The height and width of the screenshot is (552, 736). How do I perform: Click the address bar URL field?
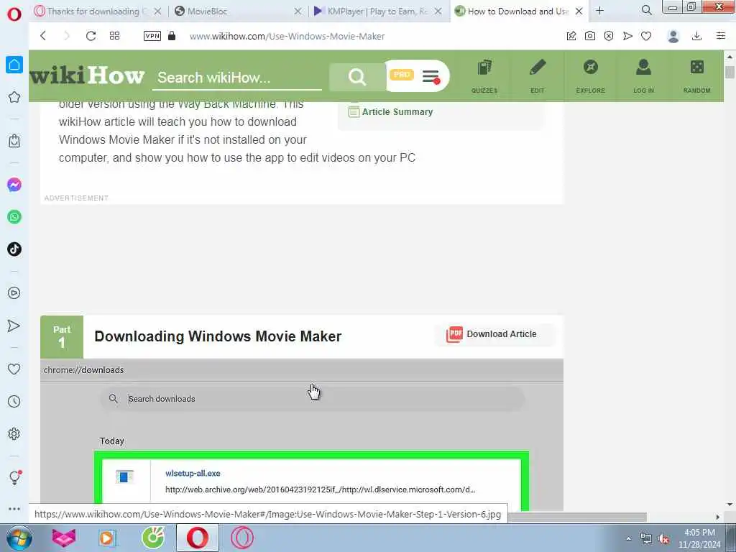click(x=287, y=36)
